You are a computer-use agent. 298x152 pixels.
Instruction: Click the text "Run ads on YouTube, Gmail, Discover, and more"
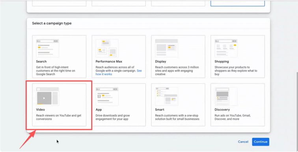pyautogui.click(x=233, y=117)
